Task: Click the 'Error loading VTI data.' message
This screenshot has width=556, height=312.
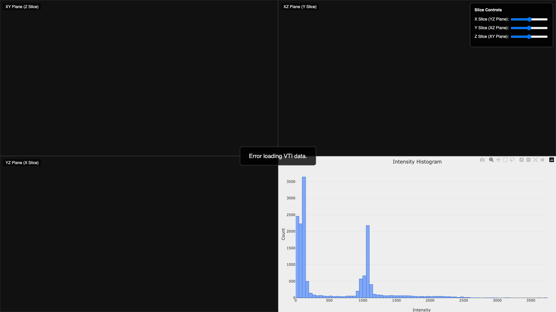Action: click(278, 156)
